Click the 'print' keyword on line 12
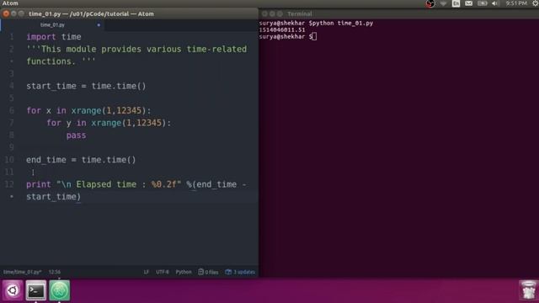The height and width of the screenshot is (303, 539). pos(39,184)
